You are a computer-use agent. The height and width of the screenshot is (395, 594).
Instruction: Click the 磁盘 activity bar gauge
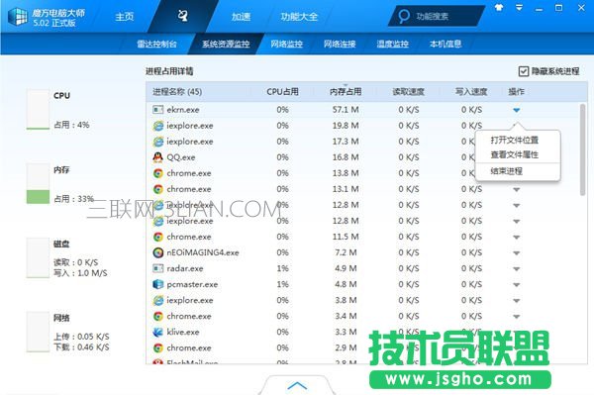pyautogui.click(x=38, y=258)
